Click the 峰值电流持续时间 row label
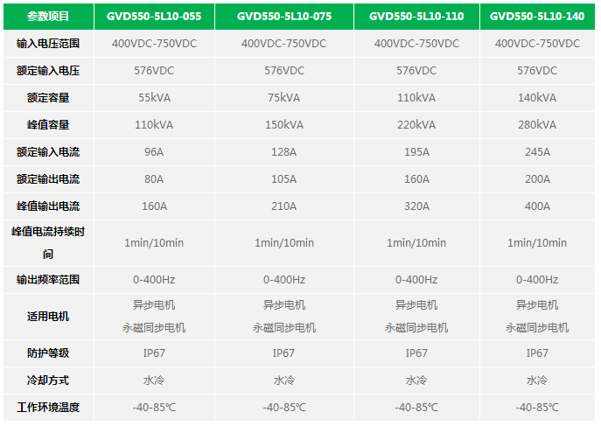The width and height of the screenshot is (601, 440). [x=48, y=243]
